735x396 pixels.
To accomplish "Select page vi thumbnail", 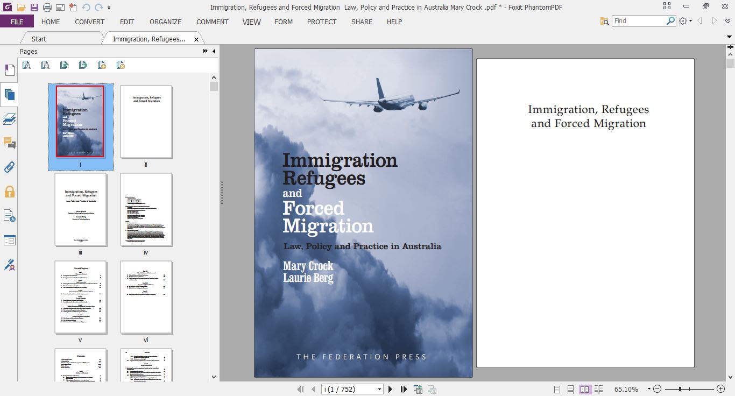I will point(146,297).
